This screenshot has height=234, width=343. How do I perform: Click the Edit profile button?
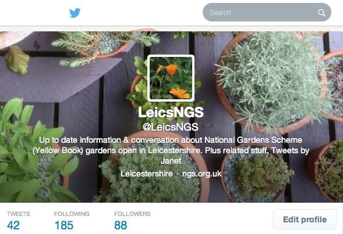pyautogui.click(x=305, y=219)
